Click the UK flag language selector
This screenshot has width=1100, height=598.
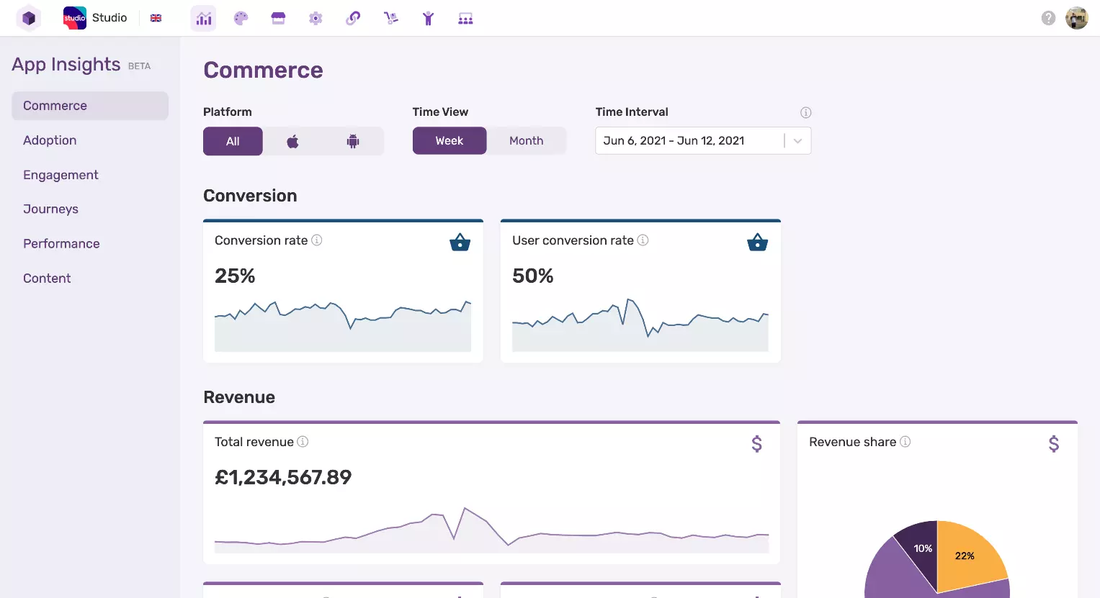(156, 17)
